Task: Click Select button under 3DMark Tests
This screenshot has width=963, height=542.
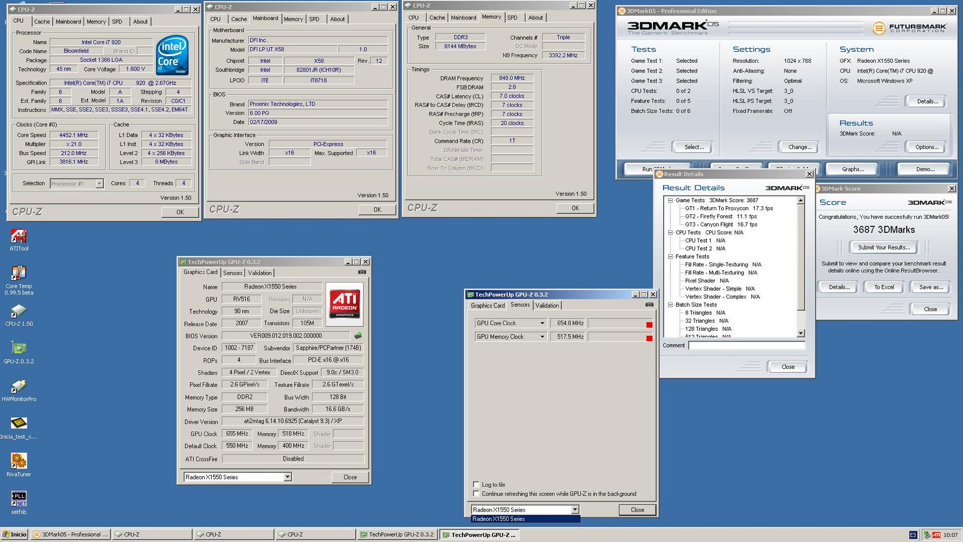Action: tap(693, 147)
